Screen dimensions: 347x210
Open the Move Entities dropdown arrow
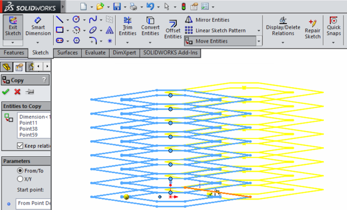(x=259, y=41)
